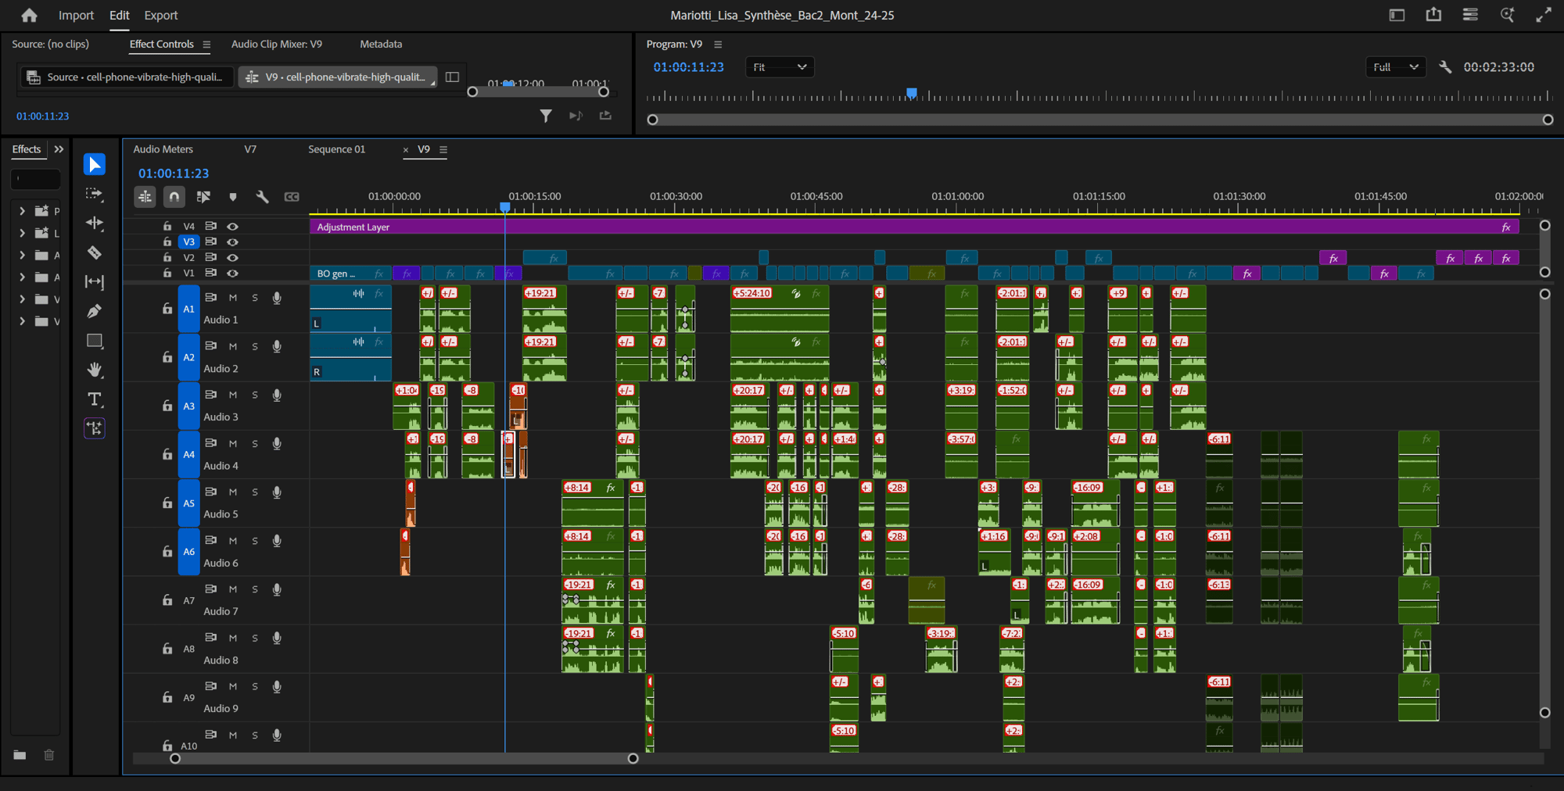Viewport: 1564px width, 791px height.
Task: Select the Rectangle tool
Action: point(95,341)
